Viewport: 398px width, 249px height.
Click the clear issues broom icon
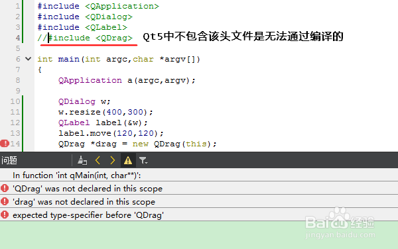[x=82, y=160]
